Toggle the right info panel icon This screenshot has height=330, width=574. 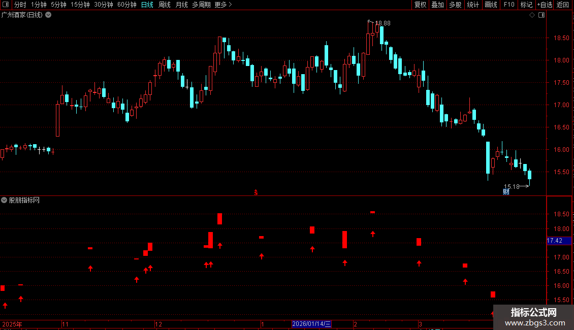[x=541, y=15]
